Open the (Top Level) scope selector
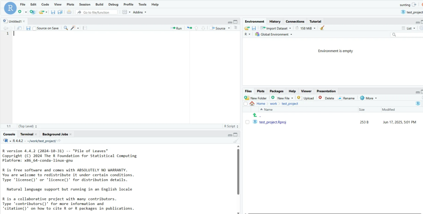The height and width of the screenshot is (214, 423). pos(27,126)
